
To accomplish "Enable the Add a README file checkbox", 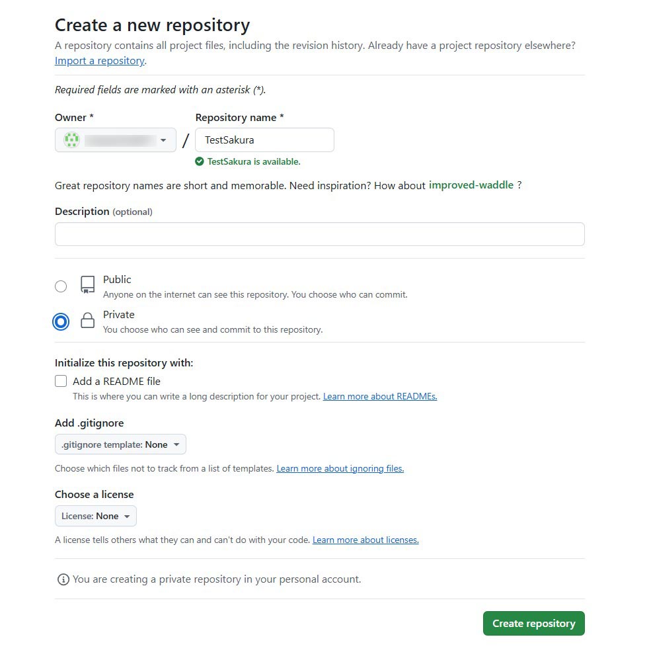I will 61,381.
